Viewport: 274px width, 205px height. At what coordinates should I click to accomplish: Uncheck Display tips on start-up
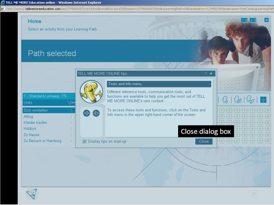point(84,142)
